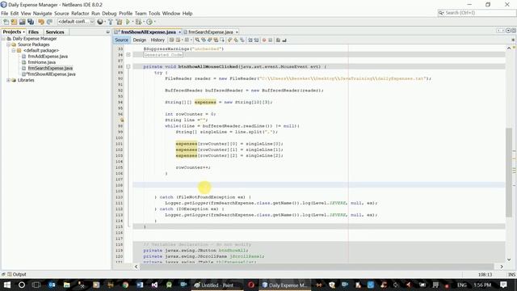Open the dropdown arrow beside Debug Project
Screen dimensions: 517x291
(x=144, y=22)
